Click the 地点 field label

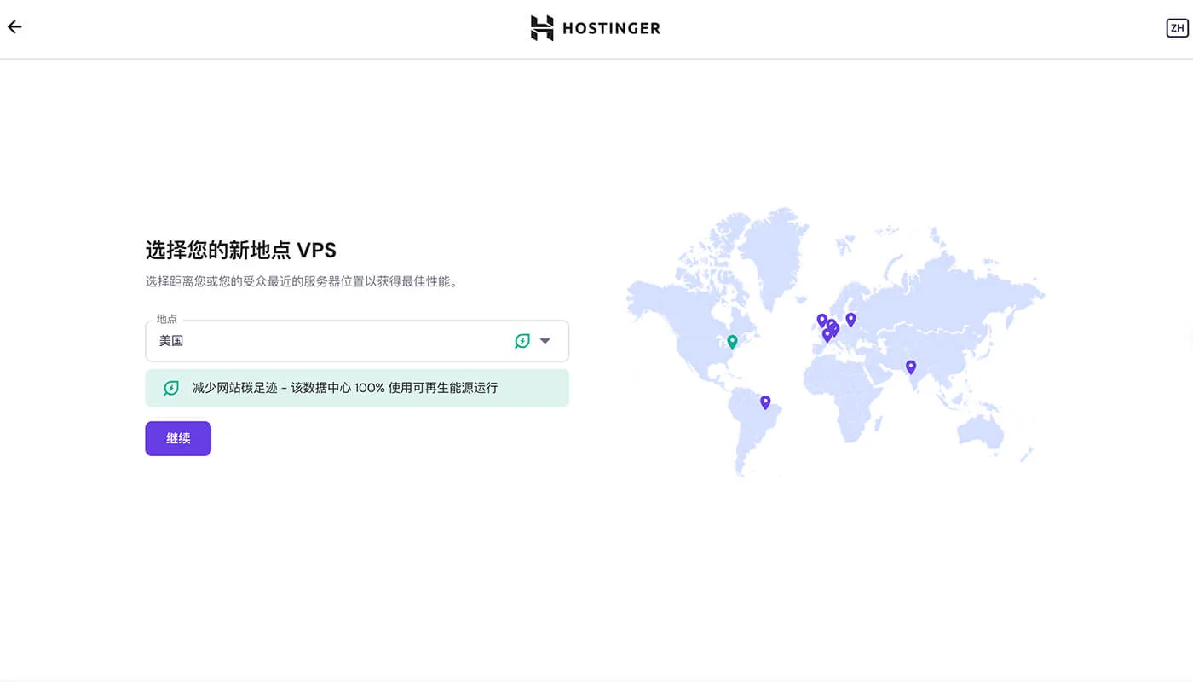[x=165, y=320]
